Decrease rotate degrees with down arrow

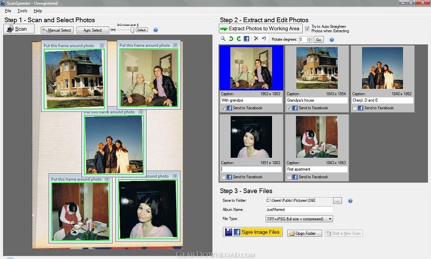[x=309, y=41]
